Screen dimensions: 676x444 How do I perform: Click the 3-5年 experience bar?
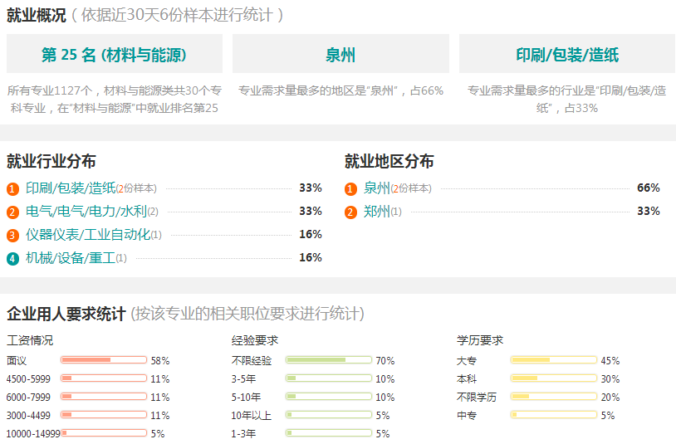(x=329, y=378)
